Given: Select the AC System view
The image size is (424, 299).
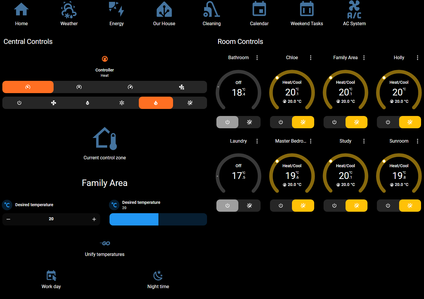Looking at the screenshot, I should pos(354,14).
